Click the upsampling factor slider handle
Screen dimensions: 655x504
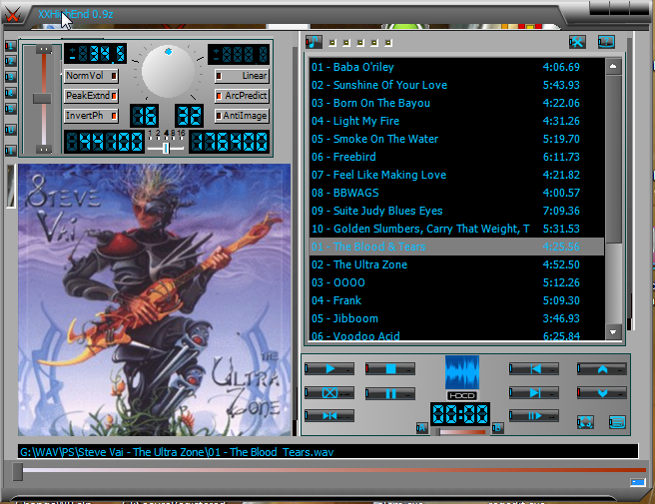166,148
